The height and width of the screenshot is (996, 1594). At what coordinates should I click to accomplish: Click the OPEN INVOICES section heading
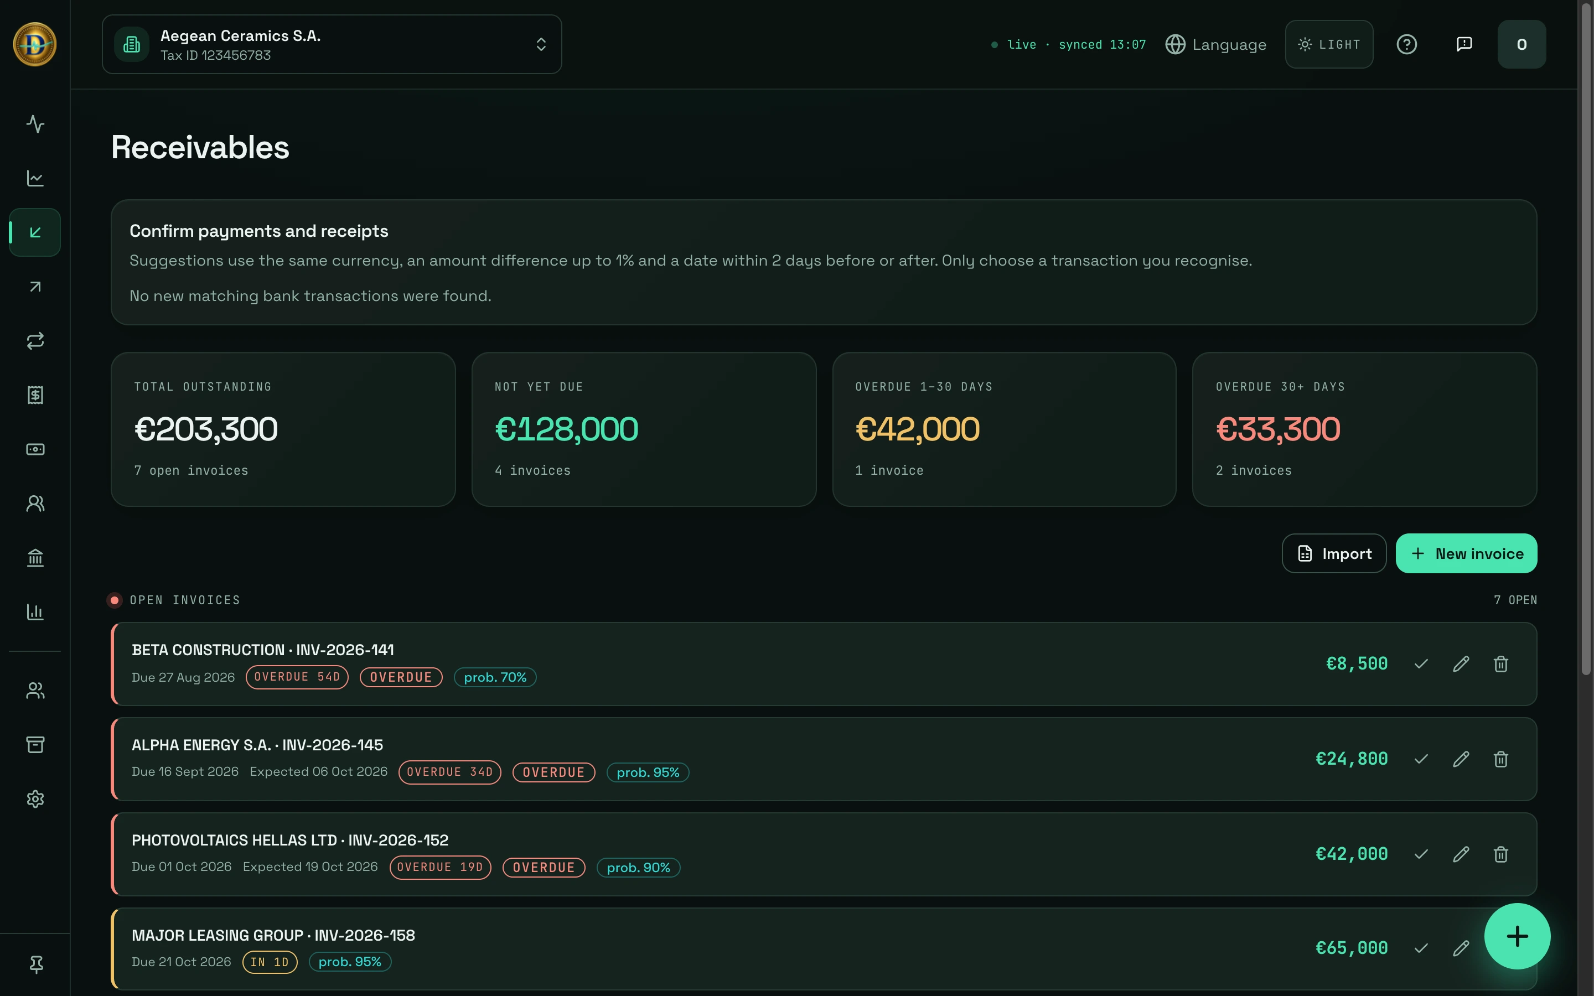[x=185, y=600]
